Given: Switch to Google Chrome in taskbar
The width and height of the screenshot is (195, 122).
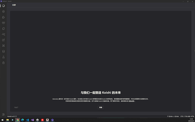Looking at the screenshot, I should (18, 120).
